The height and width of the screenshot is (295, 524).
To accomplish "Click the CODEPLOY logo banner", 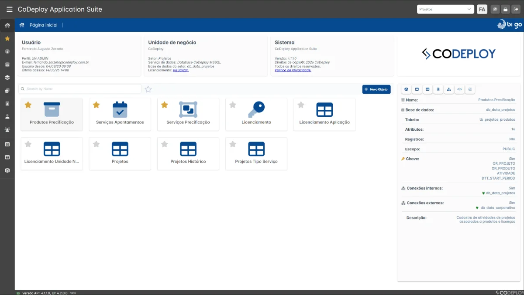I will [458, 54].
